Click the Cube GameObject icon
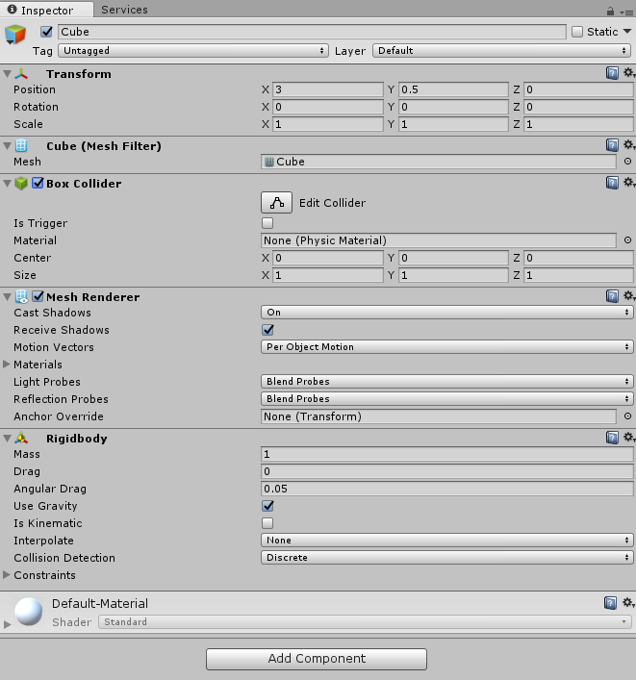 click(16, 36)
